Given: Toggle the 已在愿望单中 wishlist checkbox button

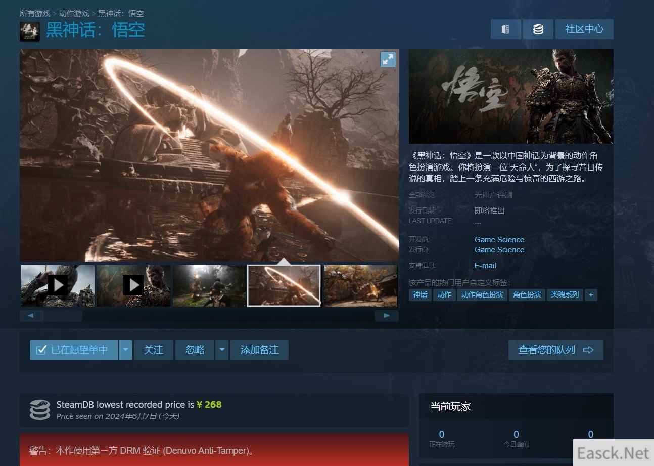Looking at the screenshot, I should (74, 350).
